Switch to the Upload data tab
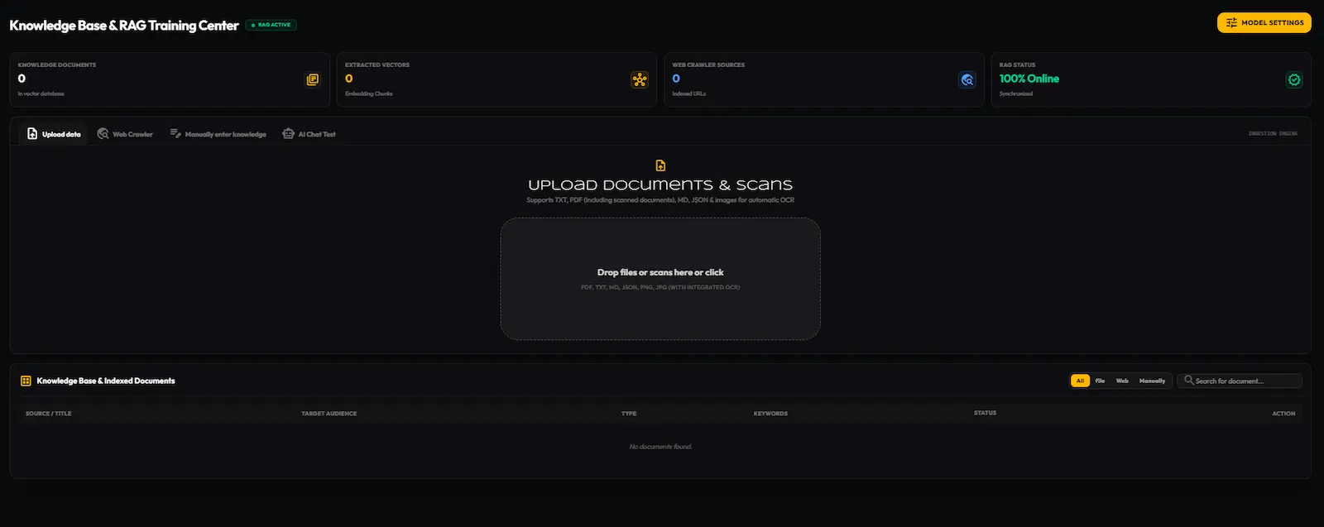This screenshot has width=1324, height=527. click(x=54, y=134)
